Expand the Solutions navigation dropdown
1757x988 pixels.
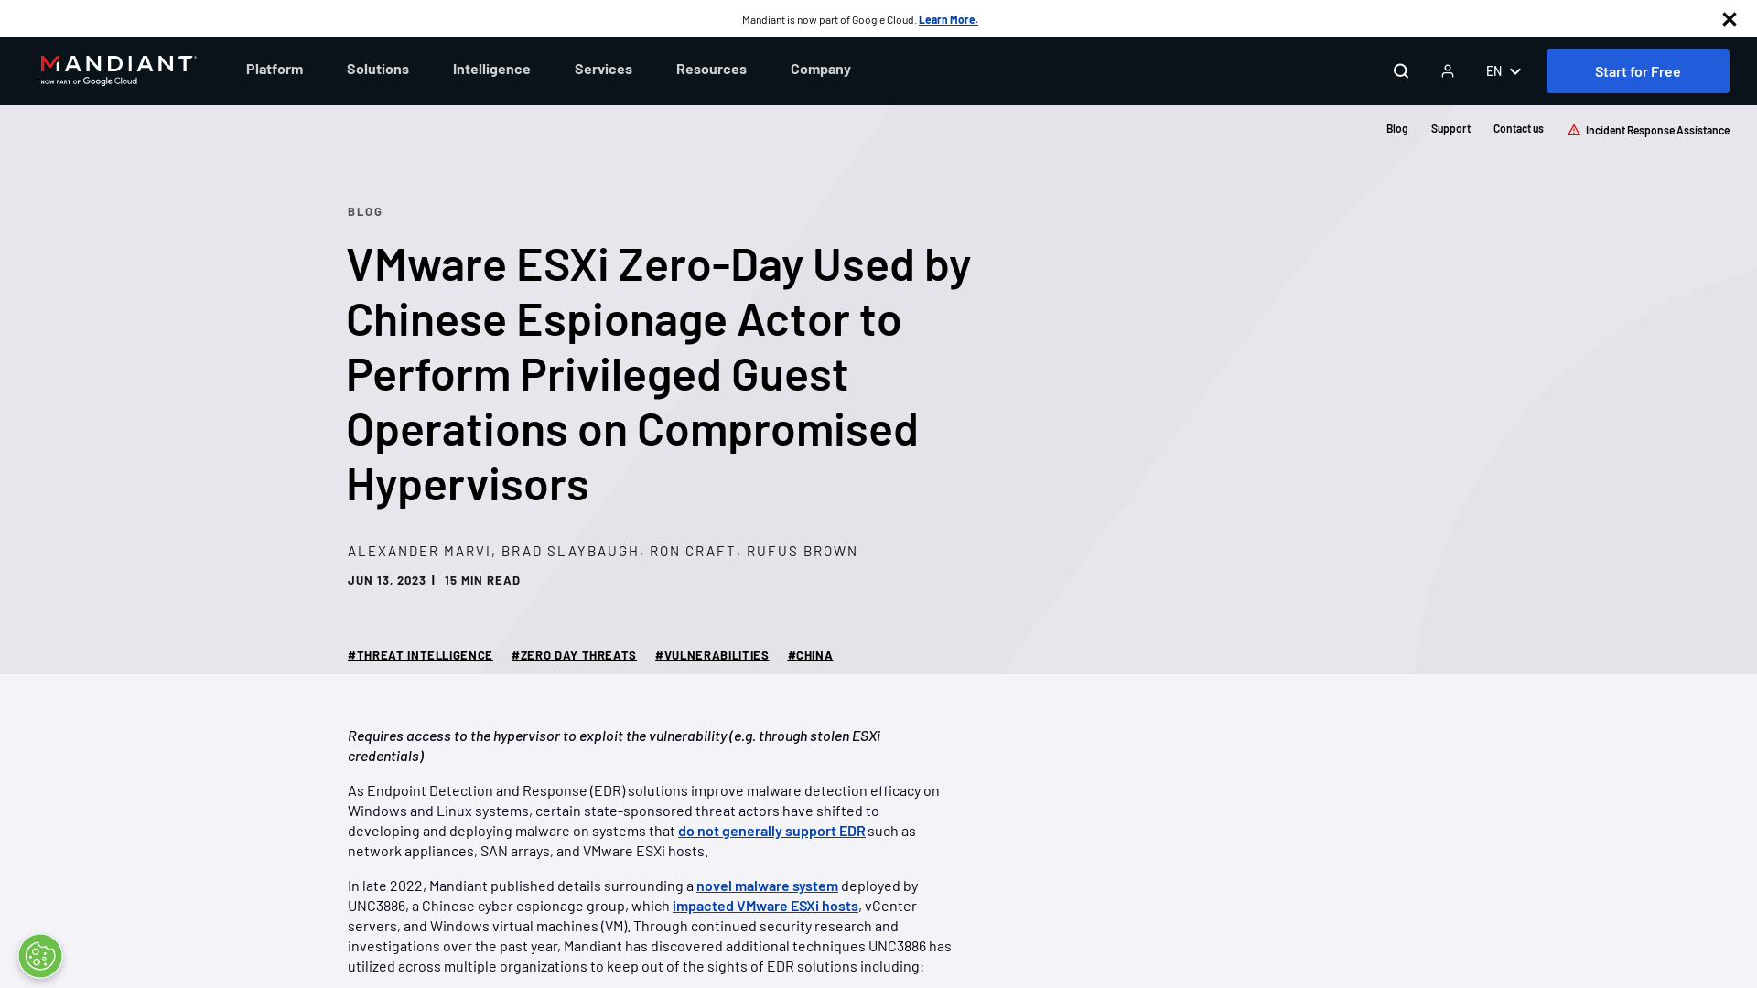[378, 69]
